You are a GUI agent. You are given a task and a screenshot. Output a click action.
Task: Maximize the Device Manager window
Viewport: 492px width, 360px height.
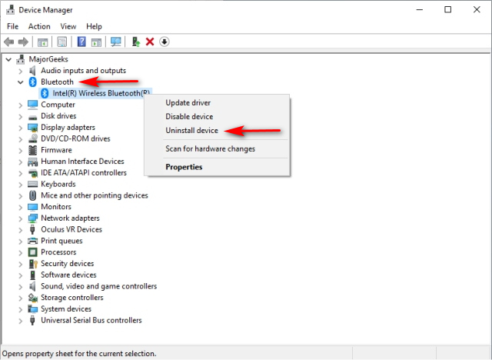point(447,10)
